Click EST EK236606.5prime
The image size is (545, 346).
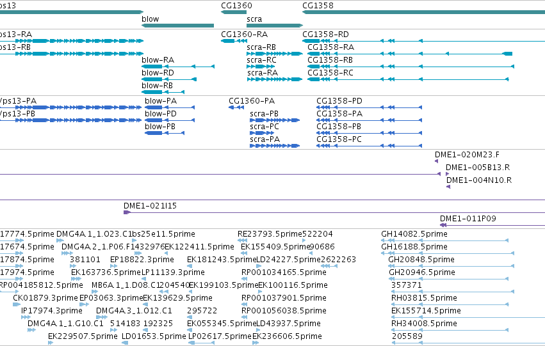pos(256,343)
